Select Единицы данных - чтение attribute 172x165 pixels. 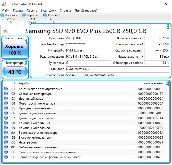pyautogui.click(x=37, y=113)
